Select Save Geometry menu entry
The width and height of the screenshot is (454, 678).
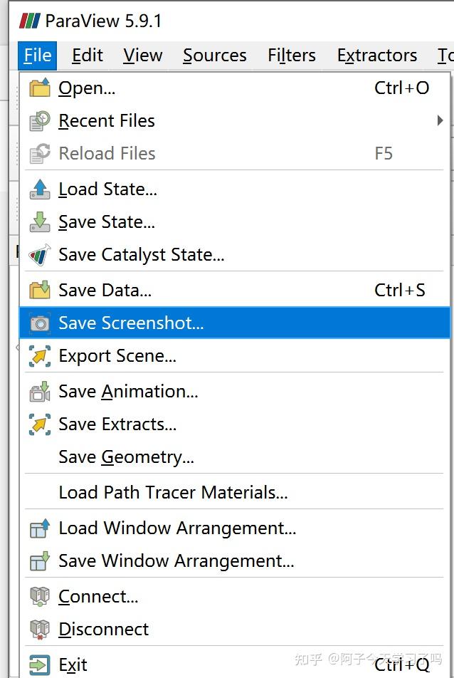coord(126,457)
